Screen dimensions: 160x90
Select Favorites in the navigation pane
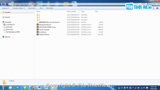pos(7,12)
